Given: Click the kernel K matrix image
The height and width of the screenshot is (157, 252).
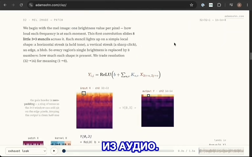Looking at the screenshot, I should point(61,143).
